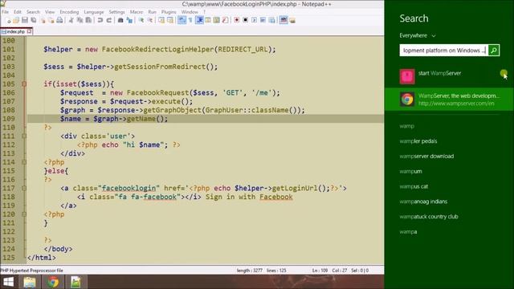Open the Run menu
Viewport: 514px width, 289px height.
pos(152,12)
